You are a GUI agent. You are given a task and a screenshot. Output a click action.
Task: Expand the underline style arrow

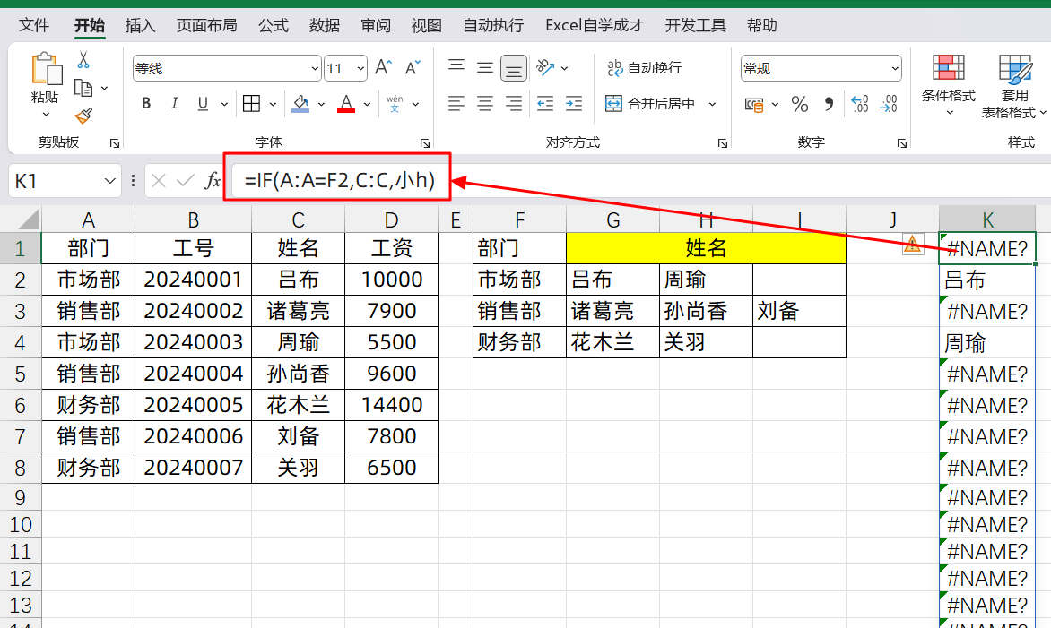point(224,105)
